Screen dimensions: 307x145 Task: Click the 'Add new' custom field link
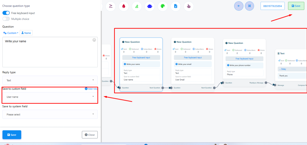(x=91, y=89)
